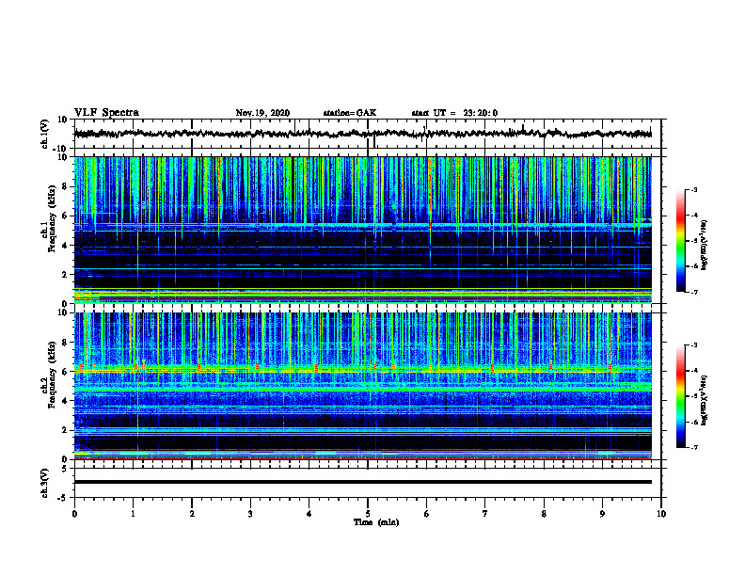Click the ch.2 spectrogram color scale bar
745x576 pixels.
coord(680,396)
